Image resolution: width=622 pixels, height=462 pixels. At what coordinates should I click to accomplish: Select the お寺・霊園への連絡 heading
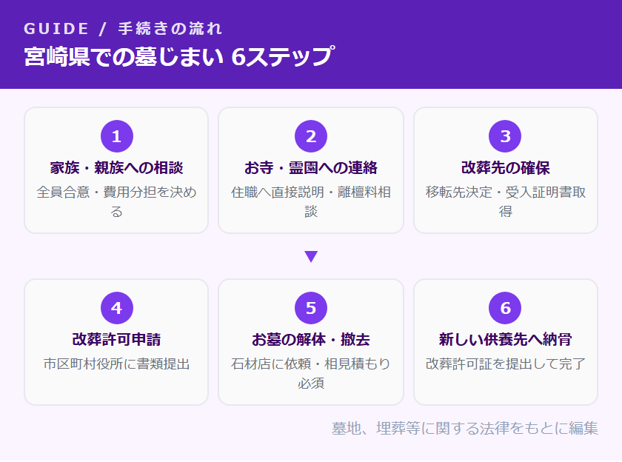311,167
